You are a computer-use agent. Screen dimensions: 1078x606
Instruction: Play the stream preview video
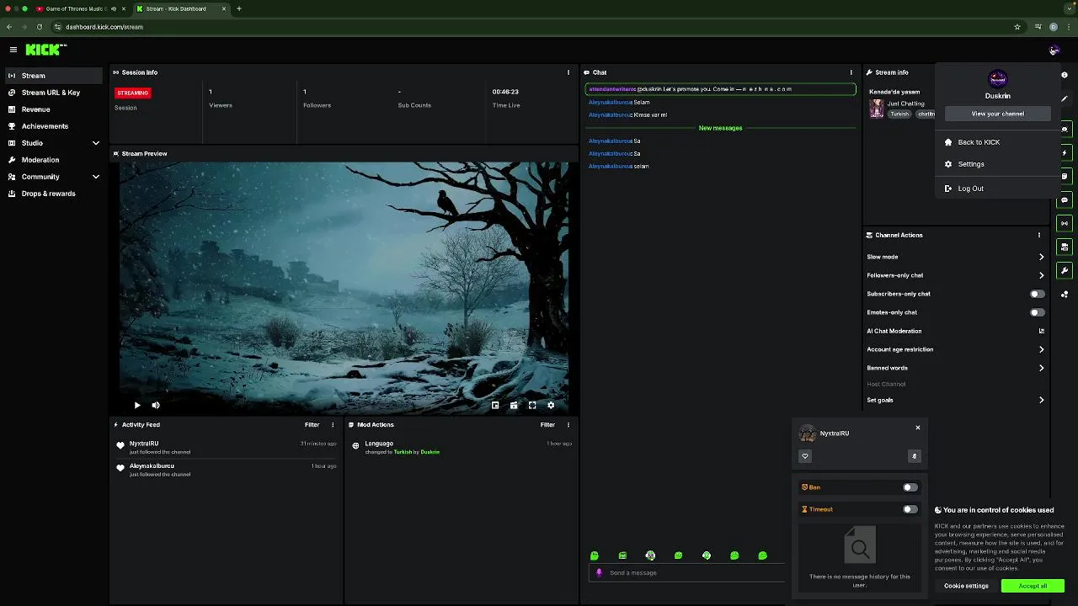(137, 406)
